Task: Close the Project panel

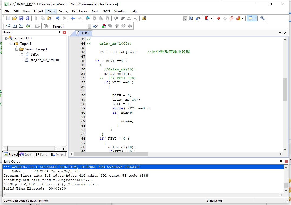Action: 64,32
